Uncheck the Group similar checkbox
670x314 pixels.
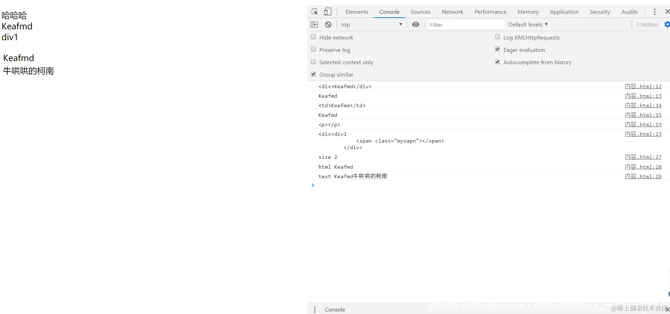(x=313, y=74)
